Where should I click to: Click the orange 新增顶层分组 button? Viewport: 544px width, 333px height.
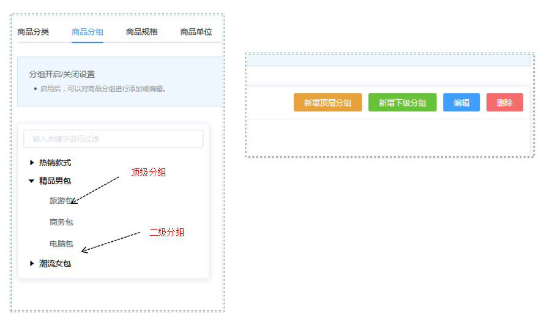327,102
